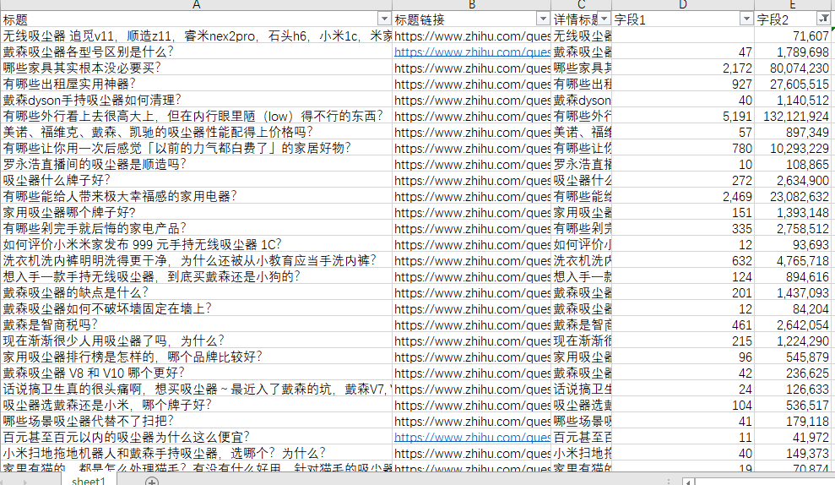Image resolution: width=835 pixels, height=485 pixels.
Task: Select title cell 有哪些出租屋实用神器?
Action: tap(196, 84)
